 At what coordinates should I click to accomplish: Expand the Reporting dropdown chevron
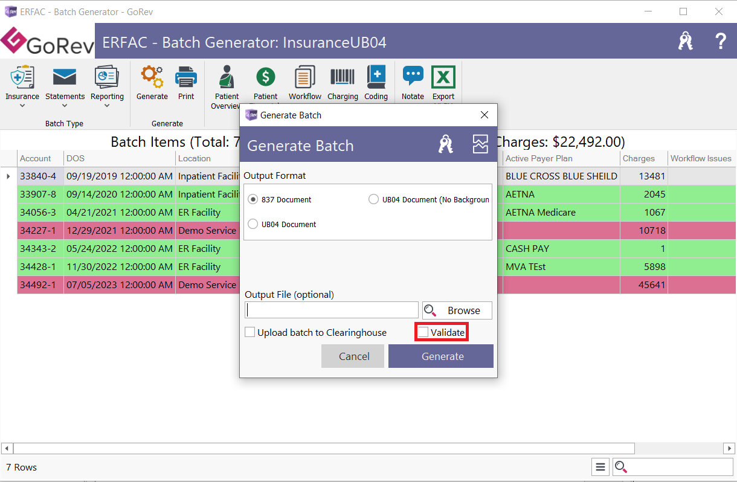tap(107, 106)
